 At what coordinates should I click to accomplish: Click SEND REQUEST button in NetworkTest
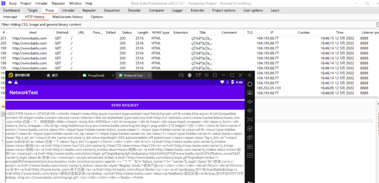pyautogui.click(x=125, y=105)
